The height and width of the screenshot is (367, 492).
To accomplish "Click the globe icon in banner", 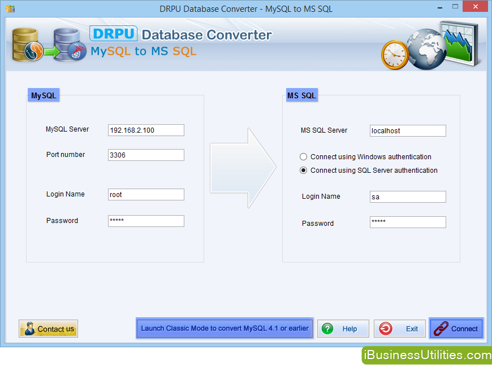I will click(426, 49).
